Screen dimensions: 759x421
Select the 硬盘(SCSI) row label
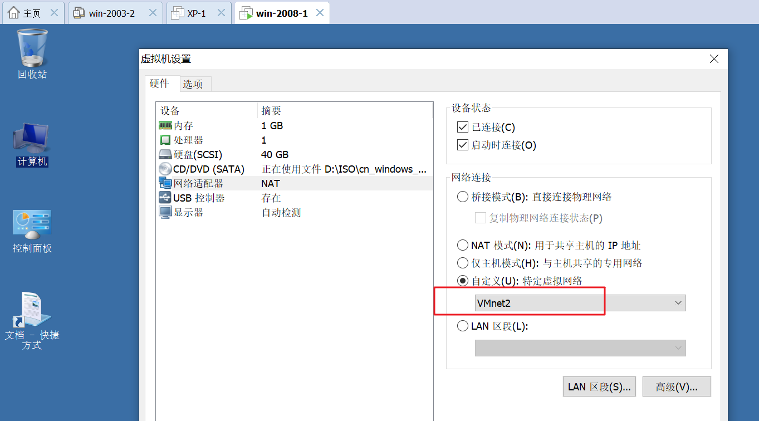(198, 155)
